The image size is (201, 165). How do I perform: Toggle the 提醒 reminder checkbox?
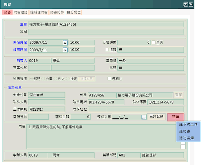click(107, 50)
